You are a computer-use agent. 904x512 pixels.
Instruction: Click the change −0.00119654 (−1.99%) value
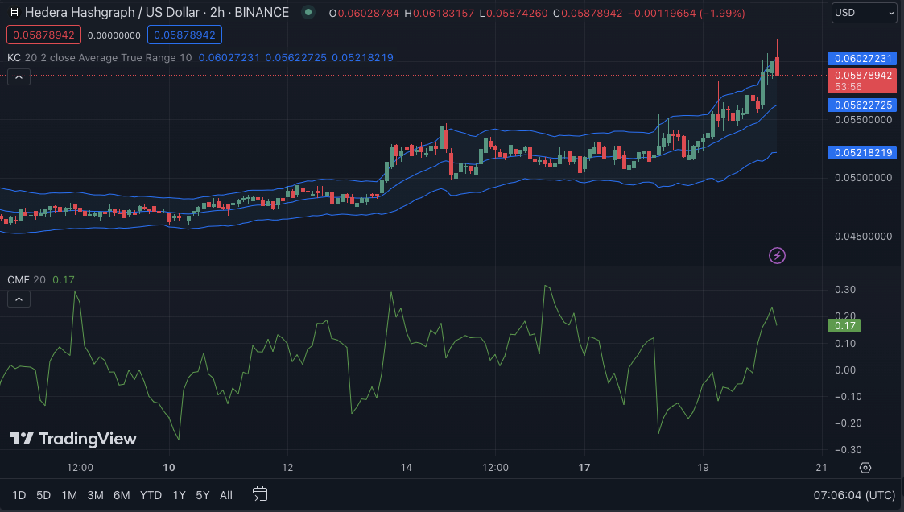pyautogui.click(x=686, y=13)
